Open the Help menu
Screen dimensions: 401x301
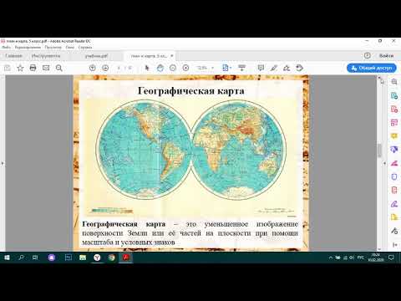click(x=85, y=48)
